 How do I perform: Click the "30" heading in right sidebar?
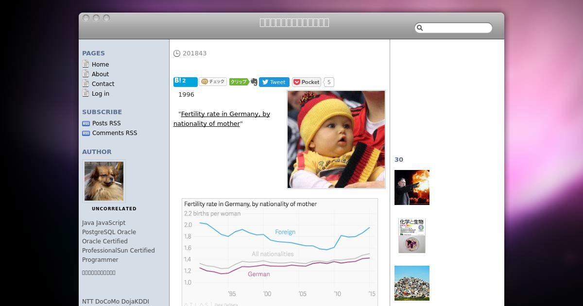(x=399, y=159)
